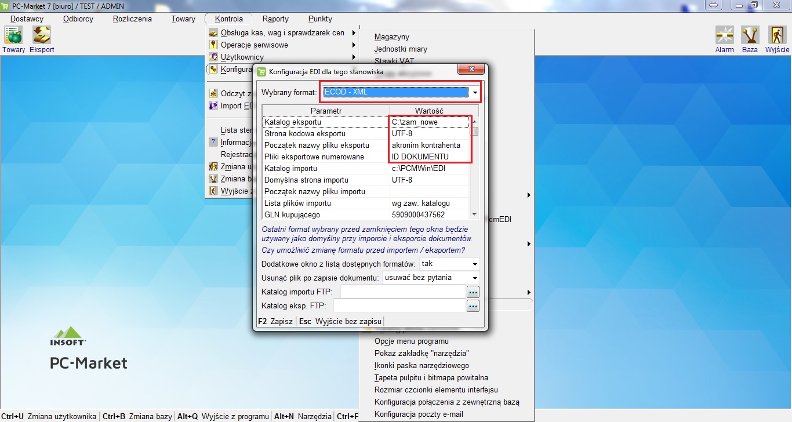This screenshot has width=792, height=422.
Task: Select Pokaż zakładkę "narzędzia" entry
Action: pyautogui.click(x=422, y=354)
